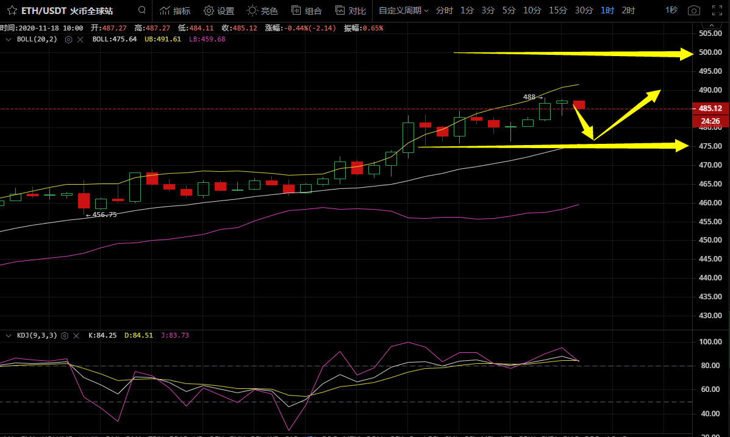
Task: Click the 485.12 current price label
Action: tap(710, 108)
